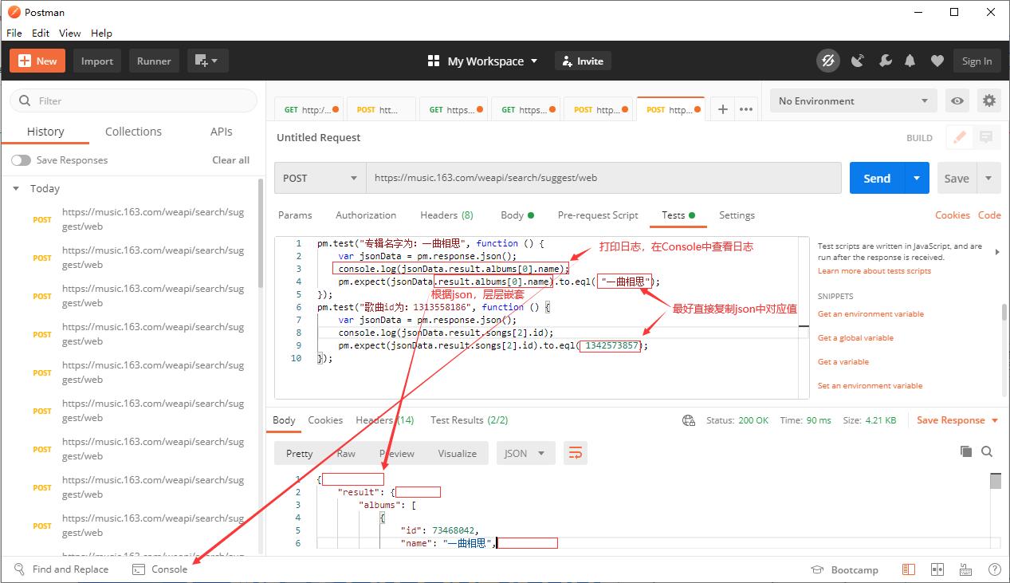The height and width of the screenshot is (583, 1010).
Task: Open manage environments gear icon
Action: (x=989, y=101)
